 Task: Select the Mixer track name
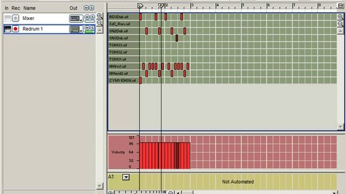pos(28,18)
